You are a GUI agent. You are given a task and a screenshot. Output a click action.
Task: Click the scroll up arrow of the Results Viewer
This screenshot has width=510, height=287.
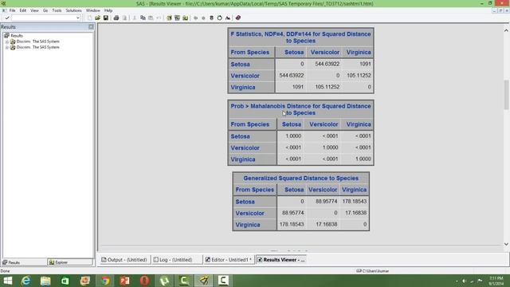click(x=506, y=30)
